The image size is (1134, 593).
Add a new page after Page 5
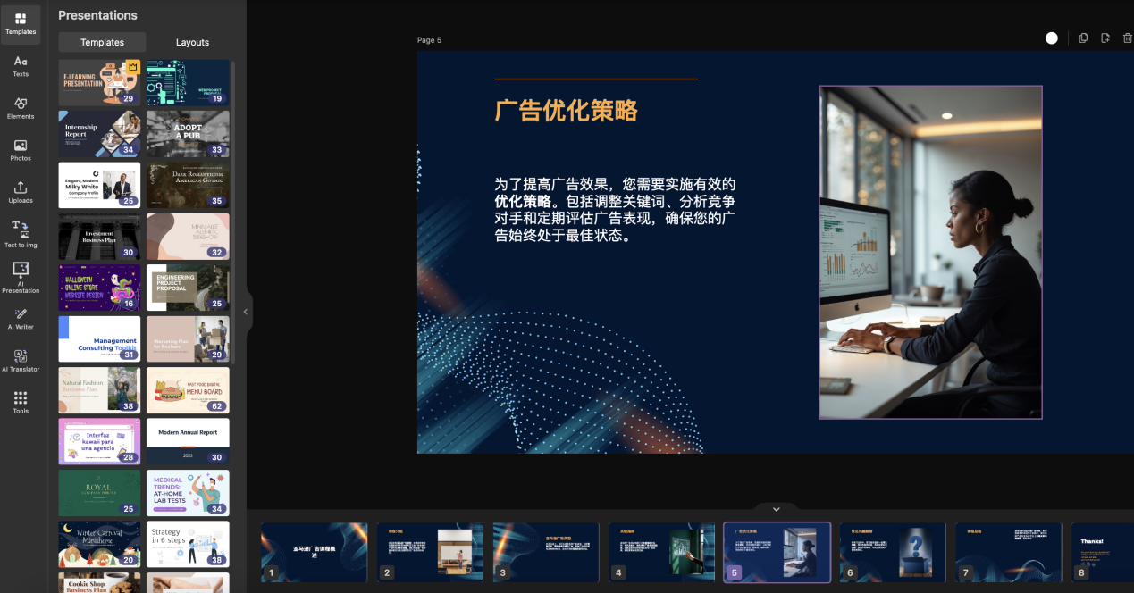coord(1105,38)
